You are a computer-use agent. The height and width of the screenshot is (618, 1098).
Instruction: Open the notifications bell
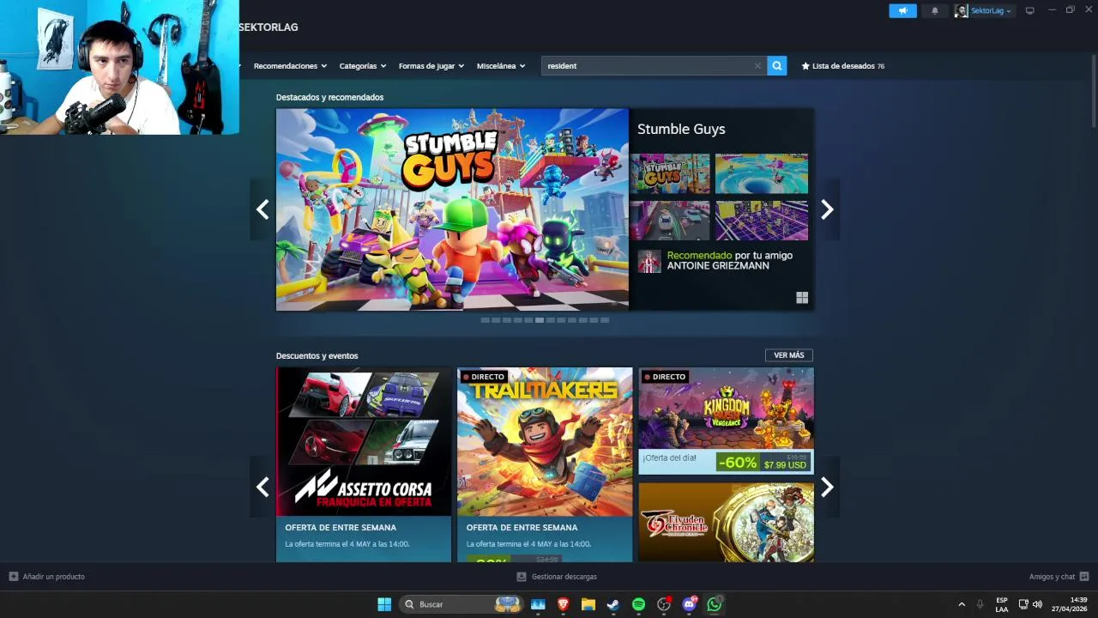935,11
